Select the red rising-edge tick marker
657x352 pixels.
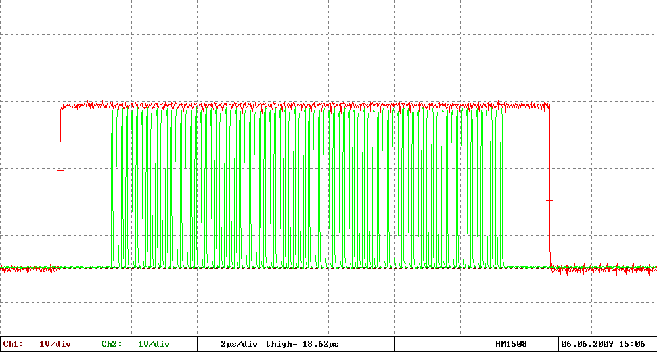[x=60, y=171]
